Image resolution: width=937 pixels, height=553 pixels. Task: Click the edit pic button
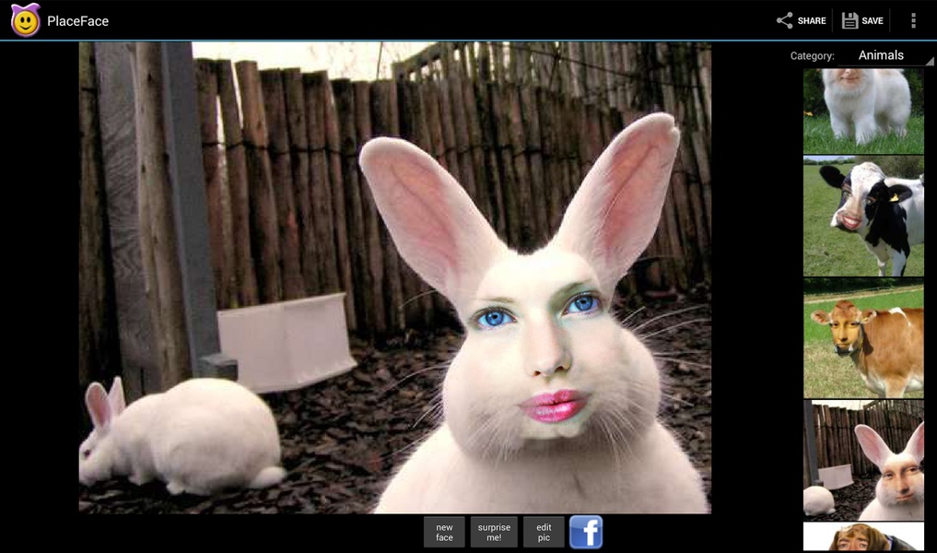pos(544,532)
